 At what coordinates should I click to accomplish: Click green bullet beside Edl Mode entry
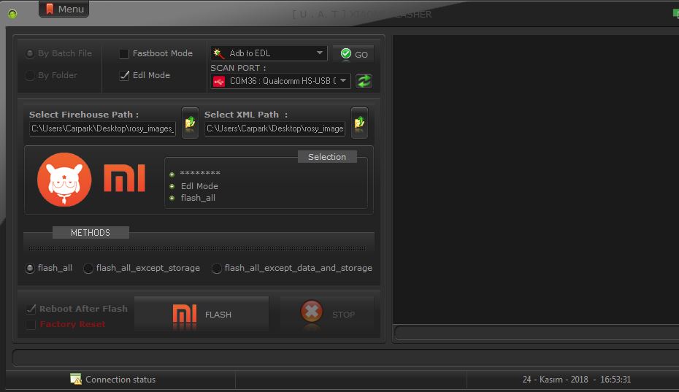172,186
